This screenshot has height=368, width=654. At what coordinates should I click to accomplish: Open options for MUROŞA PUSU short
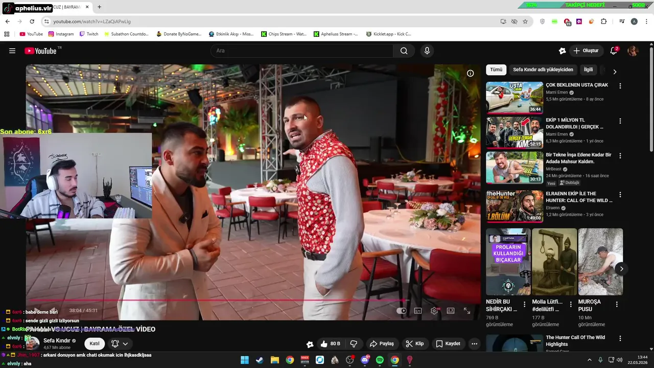tap(617, 304)
